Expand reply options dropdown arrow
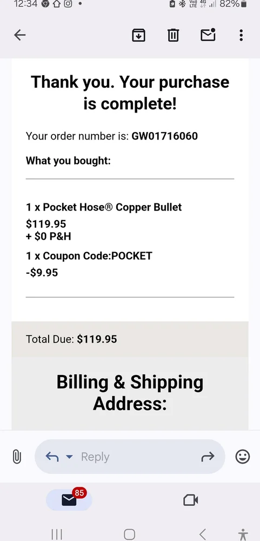Screen dimensions: 260x541 69,457
